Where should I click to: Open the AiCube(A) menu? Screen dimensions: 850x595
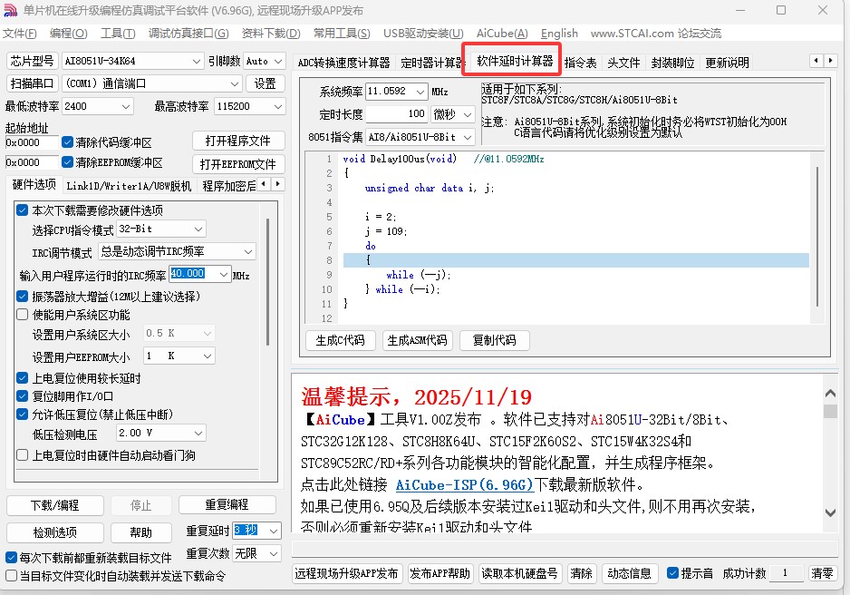coord(502,33)
